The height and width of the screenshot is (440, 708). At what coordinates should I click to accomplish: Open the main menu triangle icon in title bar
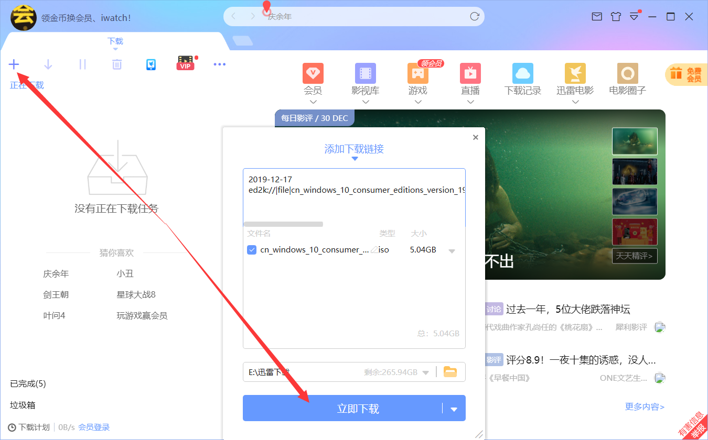click(x=634, y=17)
